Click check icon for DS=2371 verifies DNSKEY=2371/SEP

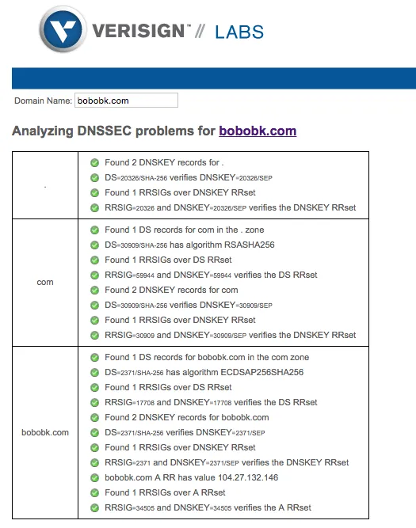click(95, 432)
